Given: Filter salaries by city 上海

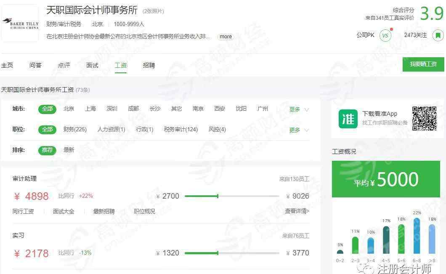Looking at the screenshot, I should pyautogui.click(x=90, y=109).
